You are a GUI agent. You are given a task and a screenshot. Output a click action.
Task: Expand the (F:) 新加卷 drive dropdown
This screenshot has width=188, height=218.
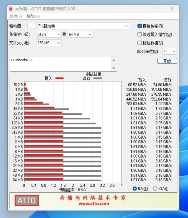click(x=83, y=26)
